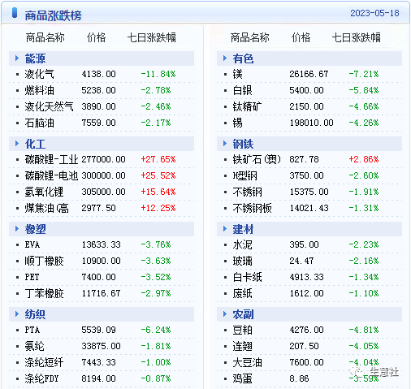Screen dimensions: 411x389
Task: Expand the 有色 category arrow
Action: 225,58
